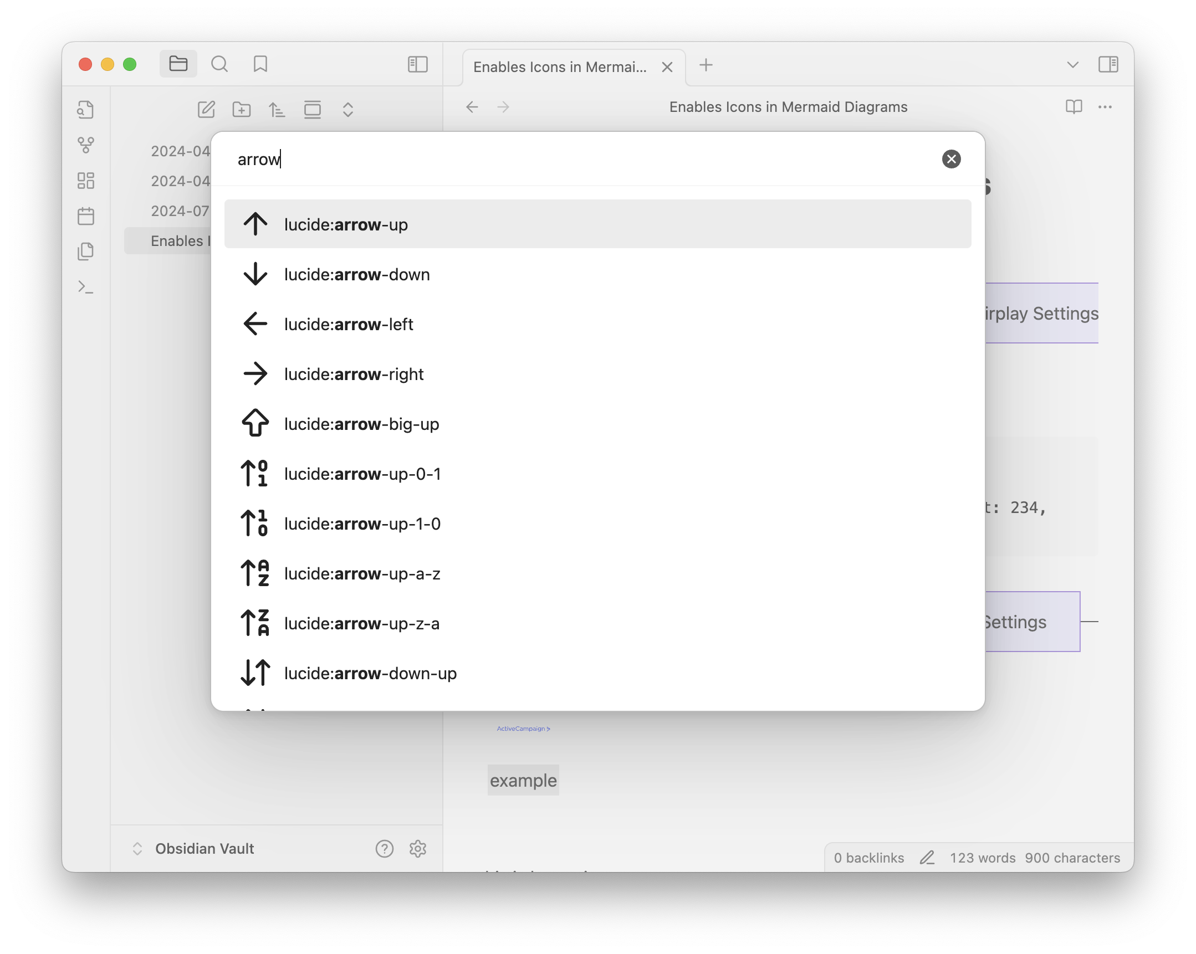The width and height of the screenshot is (1196, 954).
Task: Select lucide:arrow-big-up suggestion
Action: point(597,424)
